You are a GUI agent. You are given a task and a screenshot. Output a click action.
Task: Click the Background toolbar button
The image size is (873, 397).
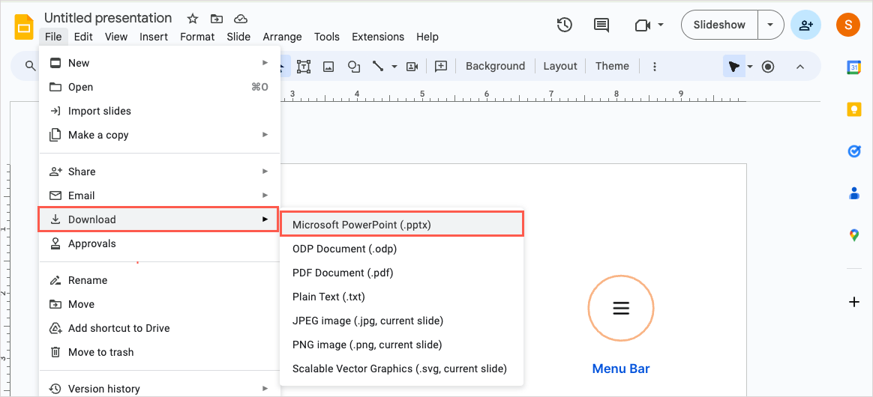tap(496, 66)
